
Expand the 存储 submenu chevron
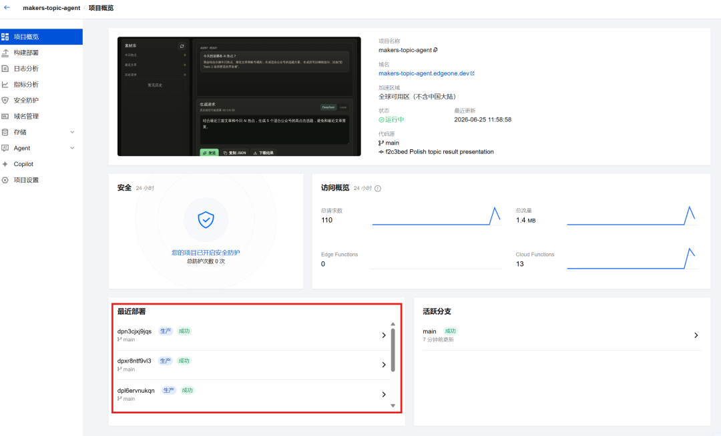(x=72, y=132)
